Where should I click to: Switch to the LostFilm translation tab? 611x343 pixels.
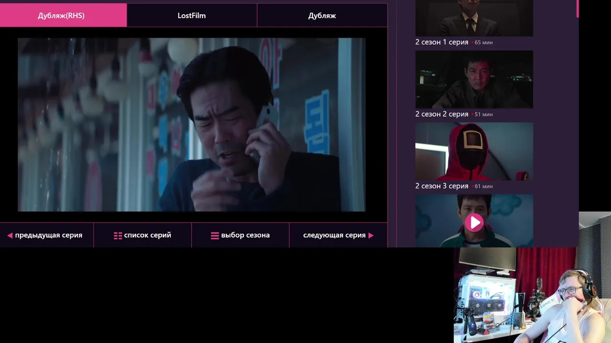[x=191, y=15]
